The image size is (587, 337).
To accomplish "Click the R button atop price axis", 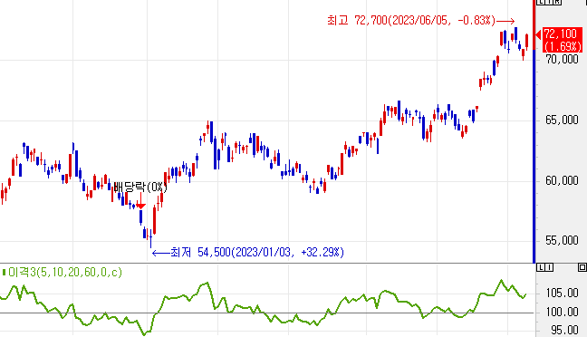I will [x=558, y=2].
